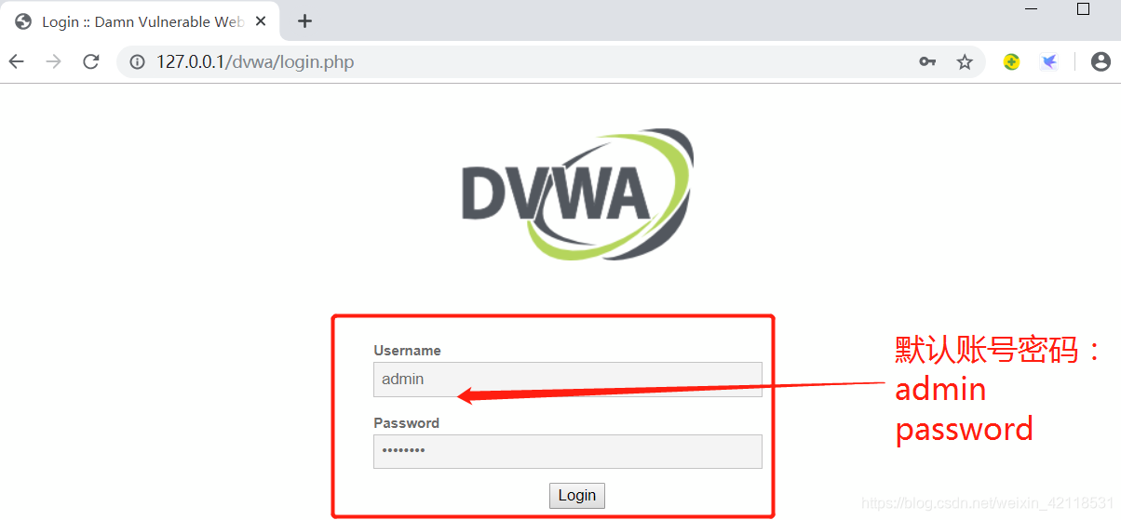Select the Login :: Damn Vulnerable Web tab

point(140,21)
